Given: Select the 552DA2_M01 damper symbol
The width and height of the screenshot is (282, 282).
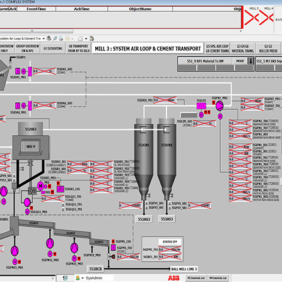Looking at the screenshot, I should click(30, 105).
